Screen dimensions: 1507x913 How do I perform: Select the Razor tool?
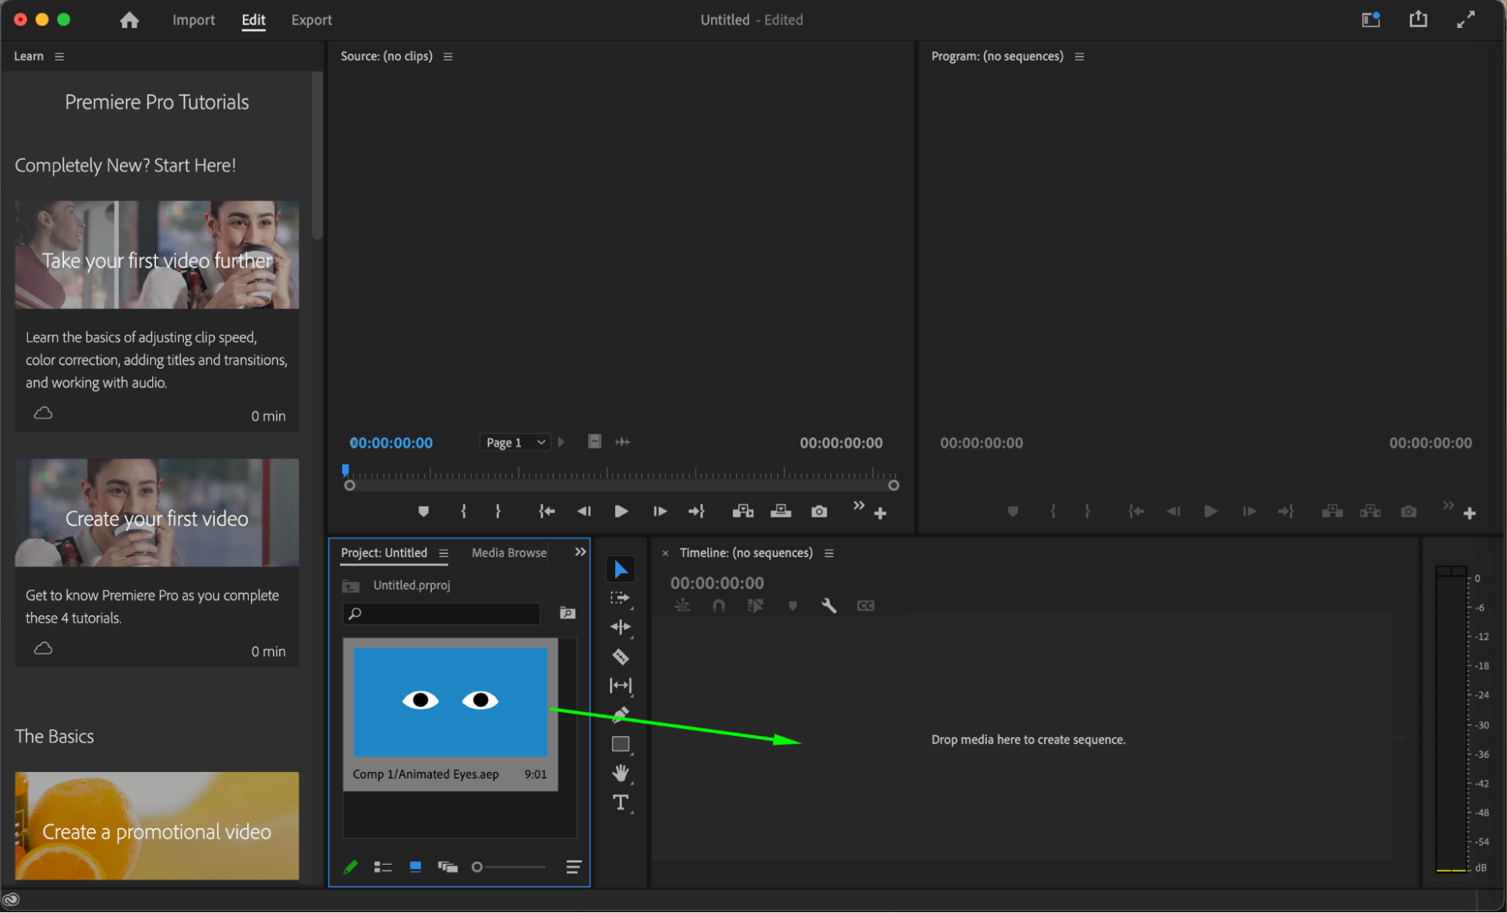tap(620, 657)
